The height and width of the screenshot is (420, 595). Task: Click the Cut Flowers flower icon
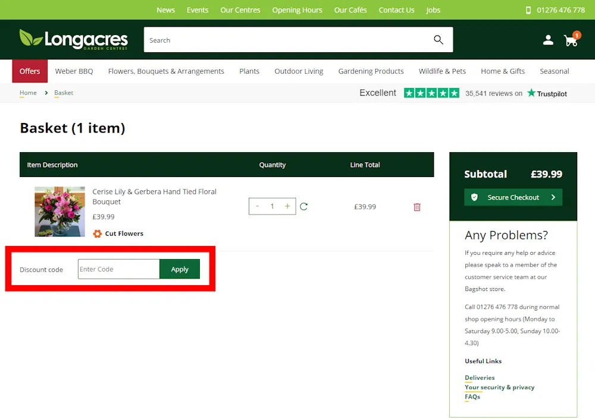(x=97, y=233)
